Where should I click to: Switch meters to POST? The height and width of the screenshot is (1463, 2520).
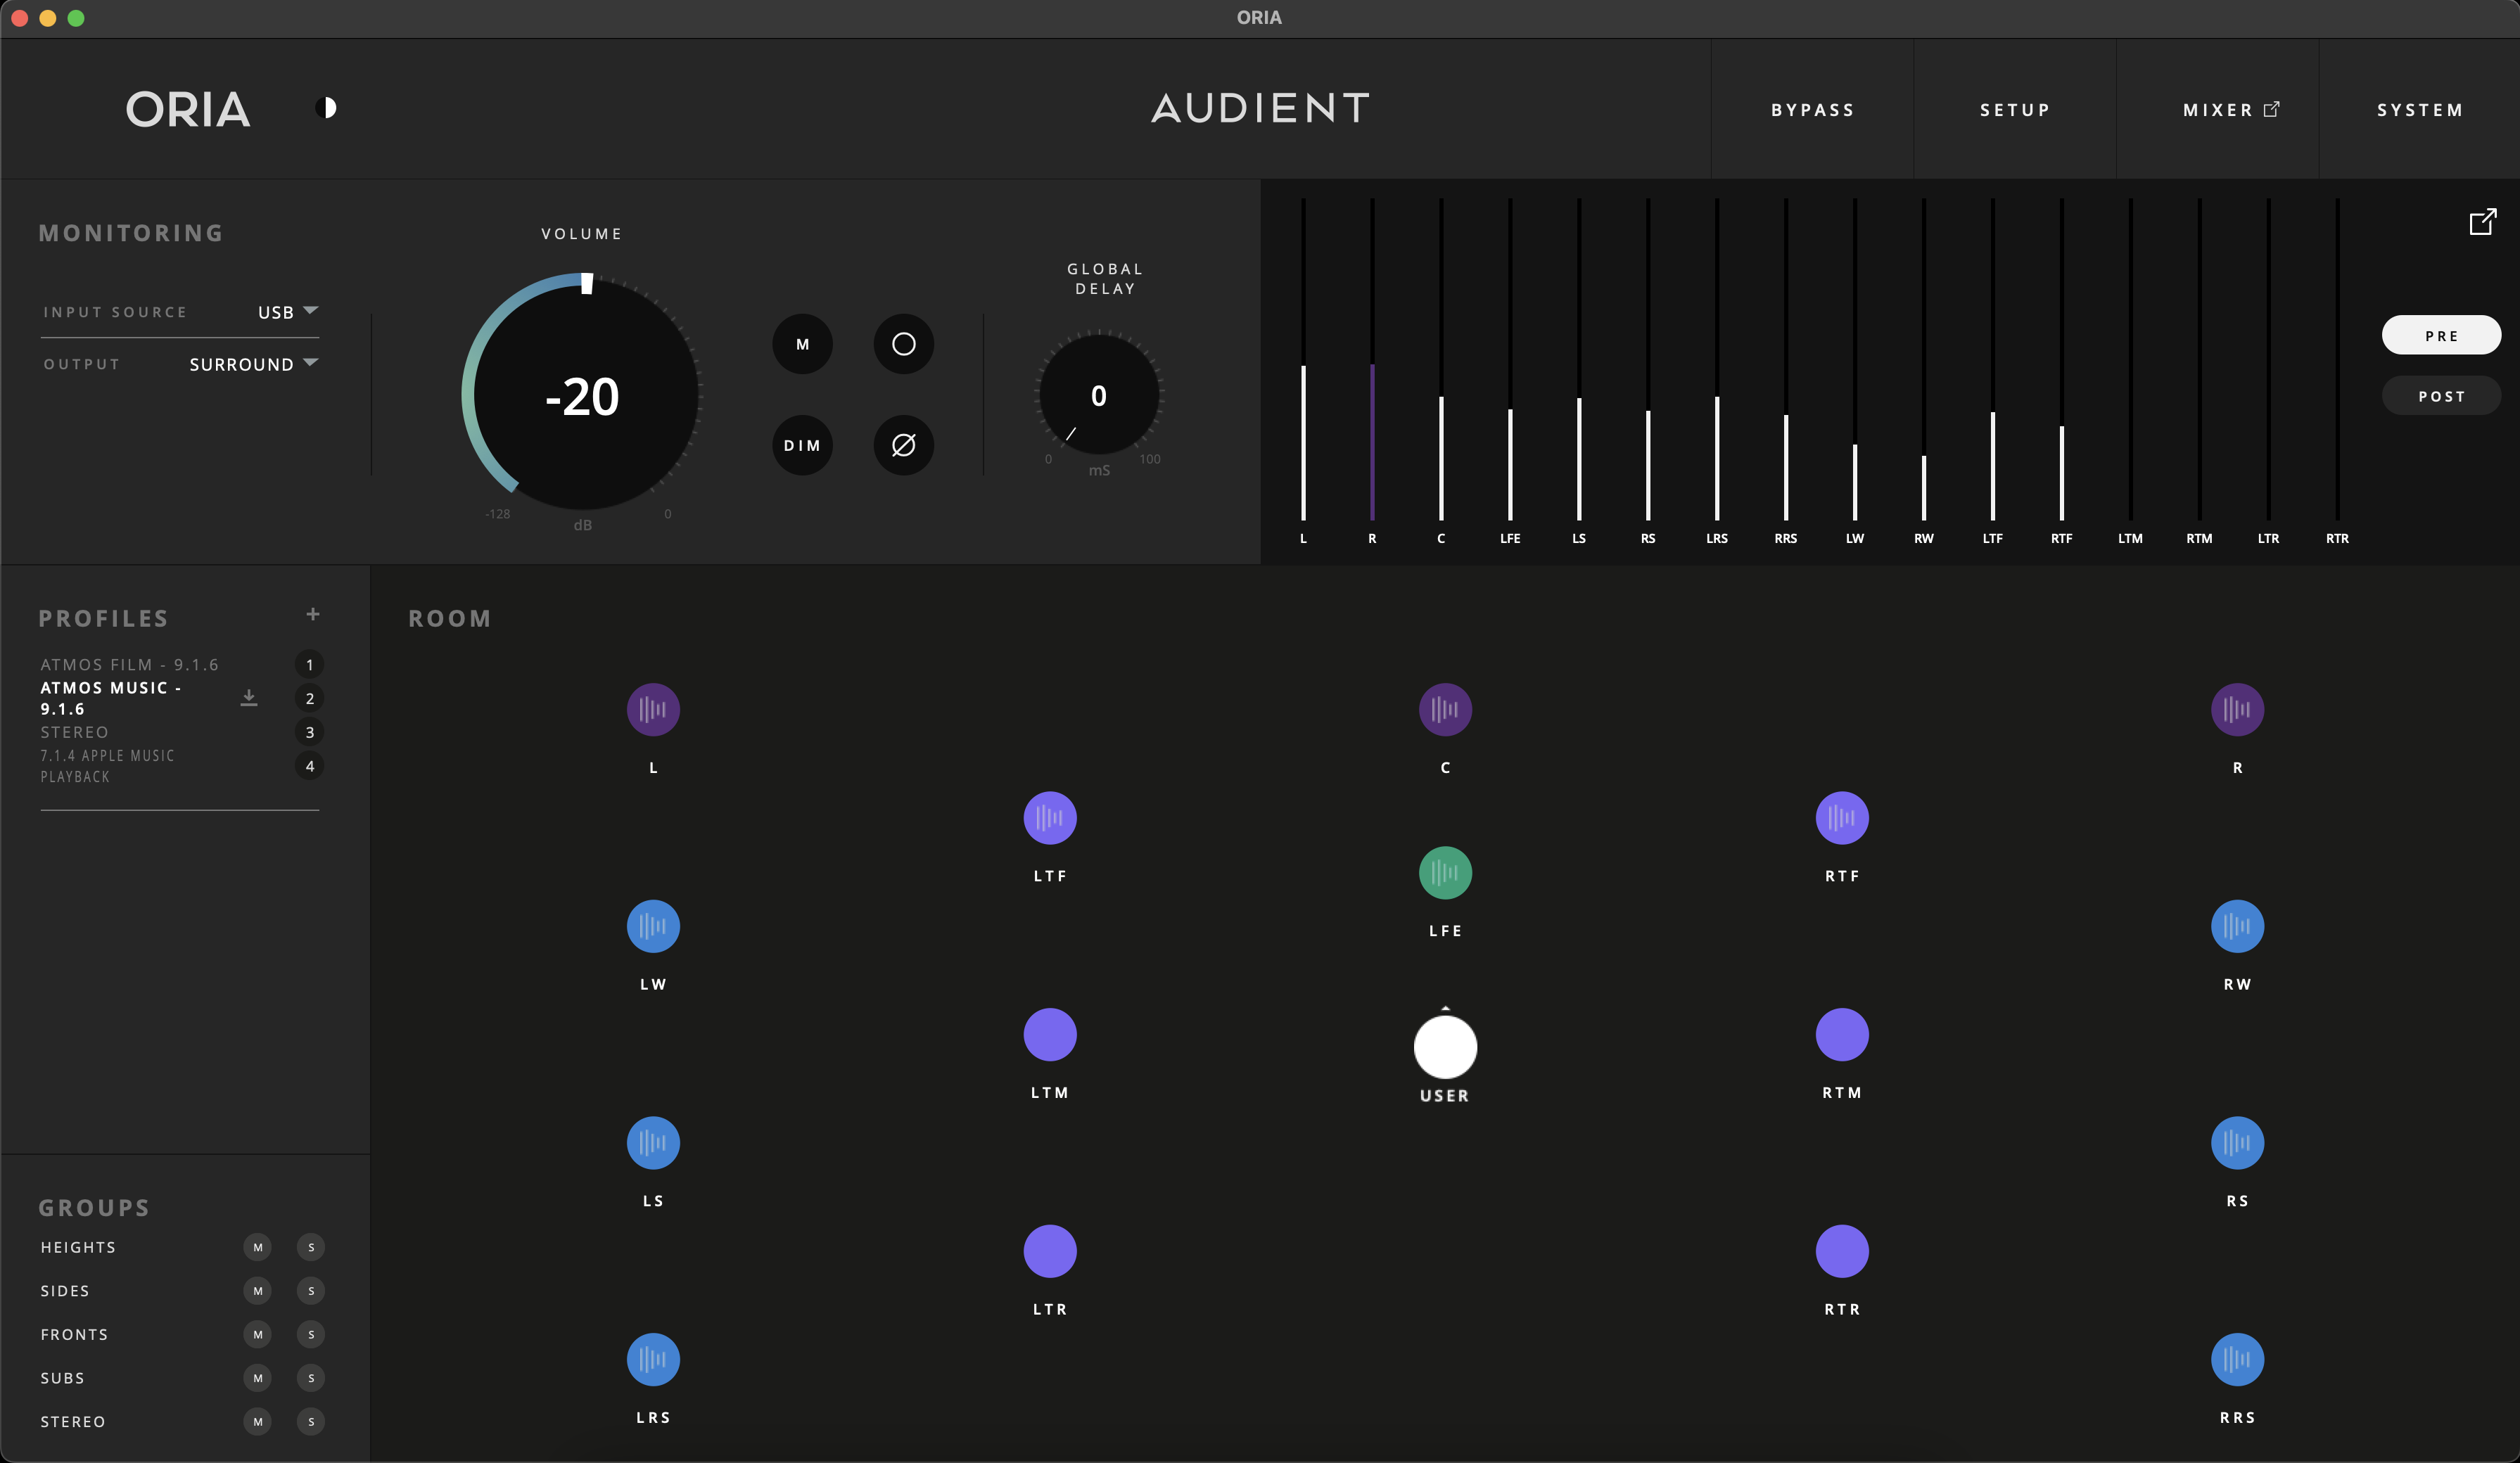click(x=2441, y=396)
